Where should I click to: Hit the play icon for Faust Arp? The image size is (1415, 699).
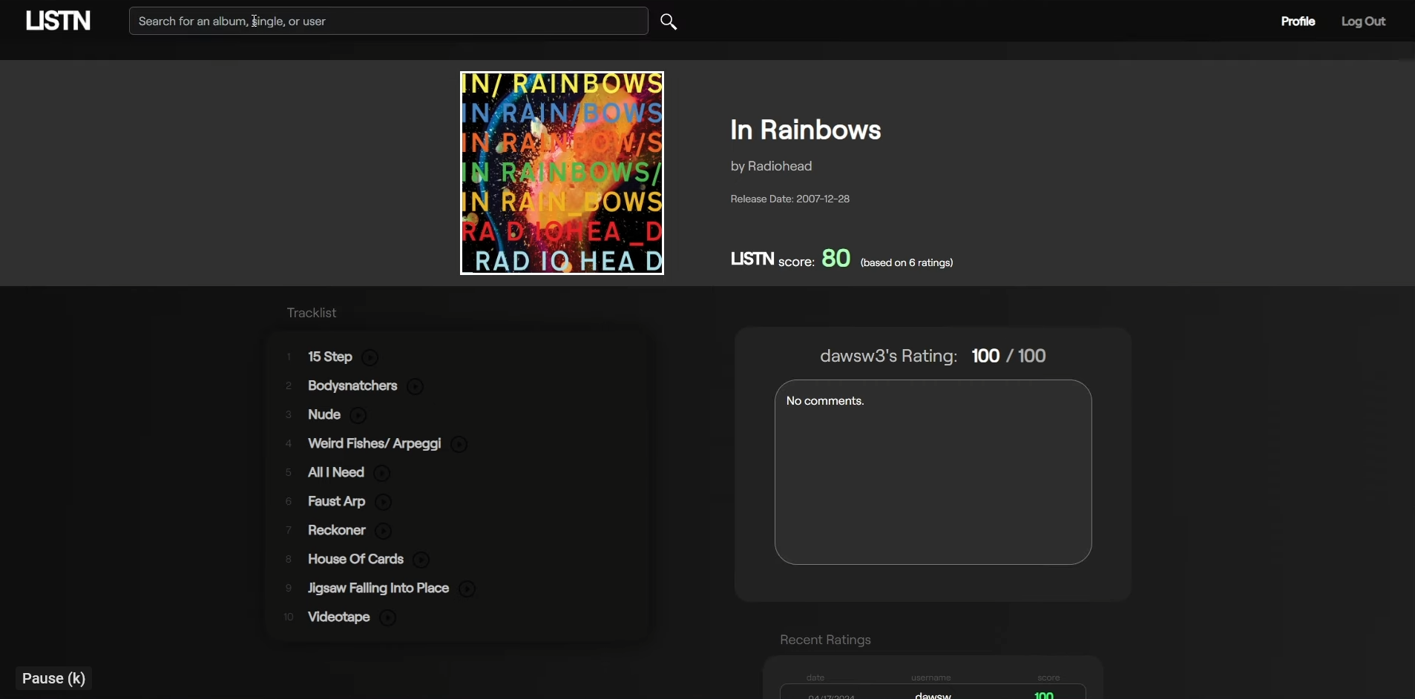[x=384, y=503]
